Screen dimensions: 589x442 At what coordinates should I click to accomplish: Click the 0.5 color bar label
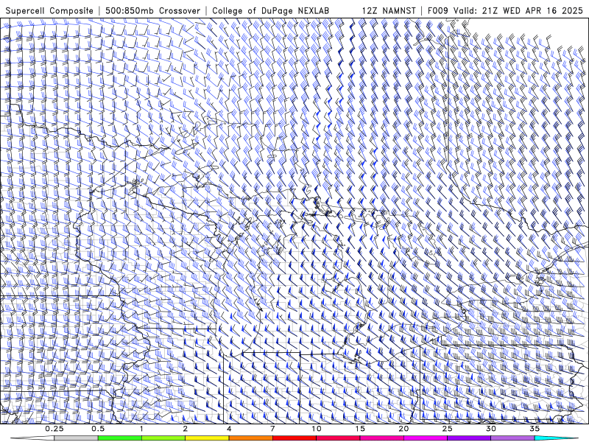[x=98, y=429]
